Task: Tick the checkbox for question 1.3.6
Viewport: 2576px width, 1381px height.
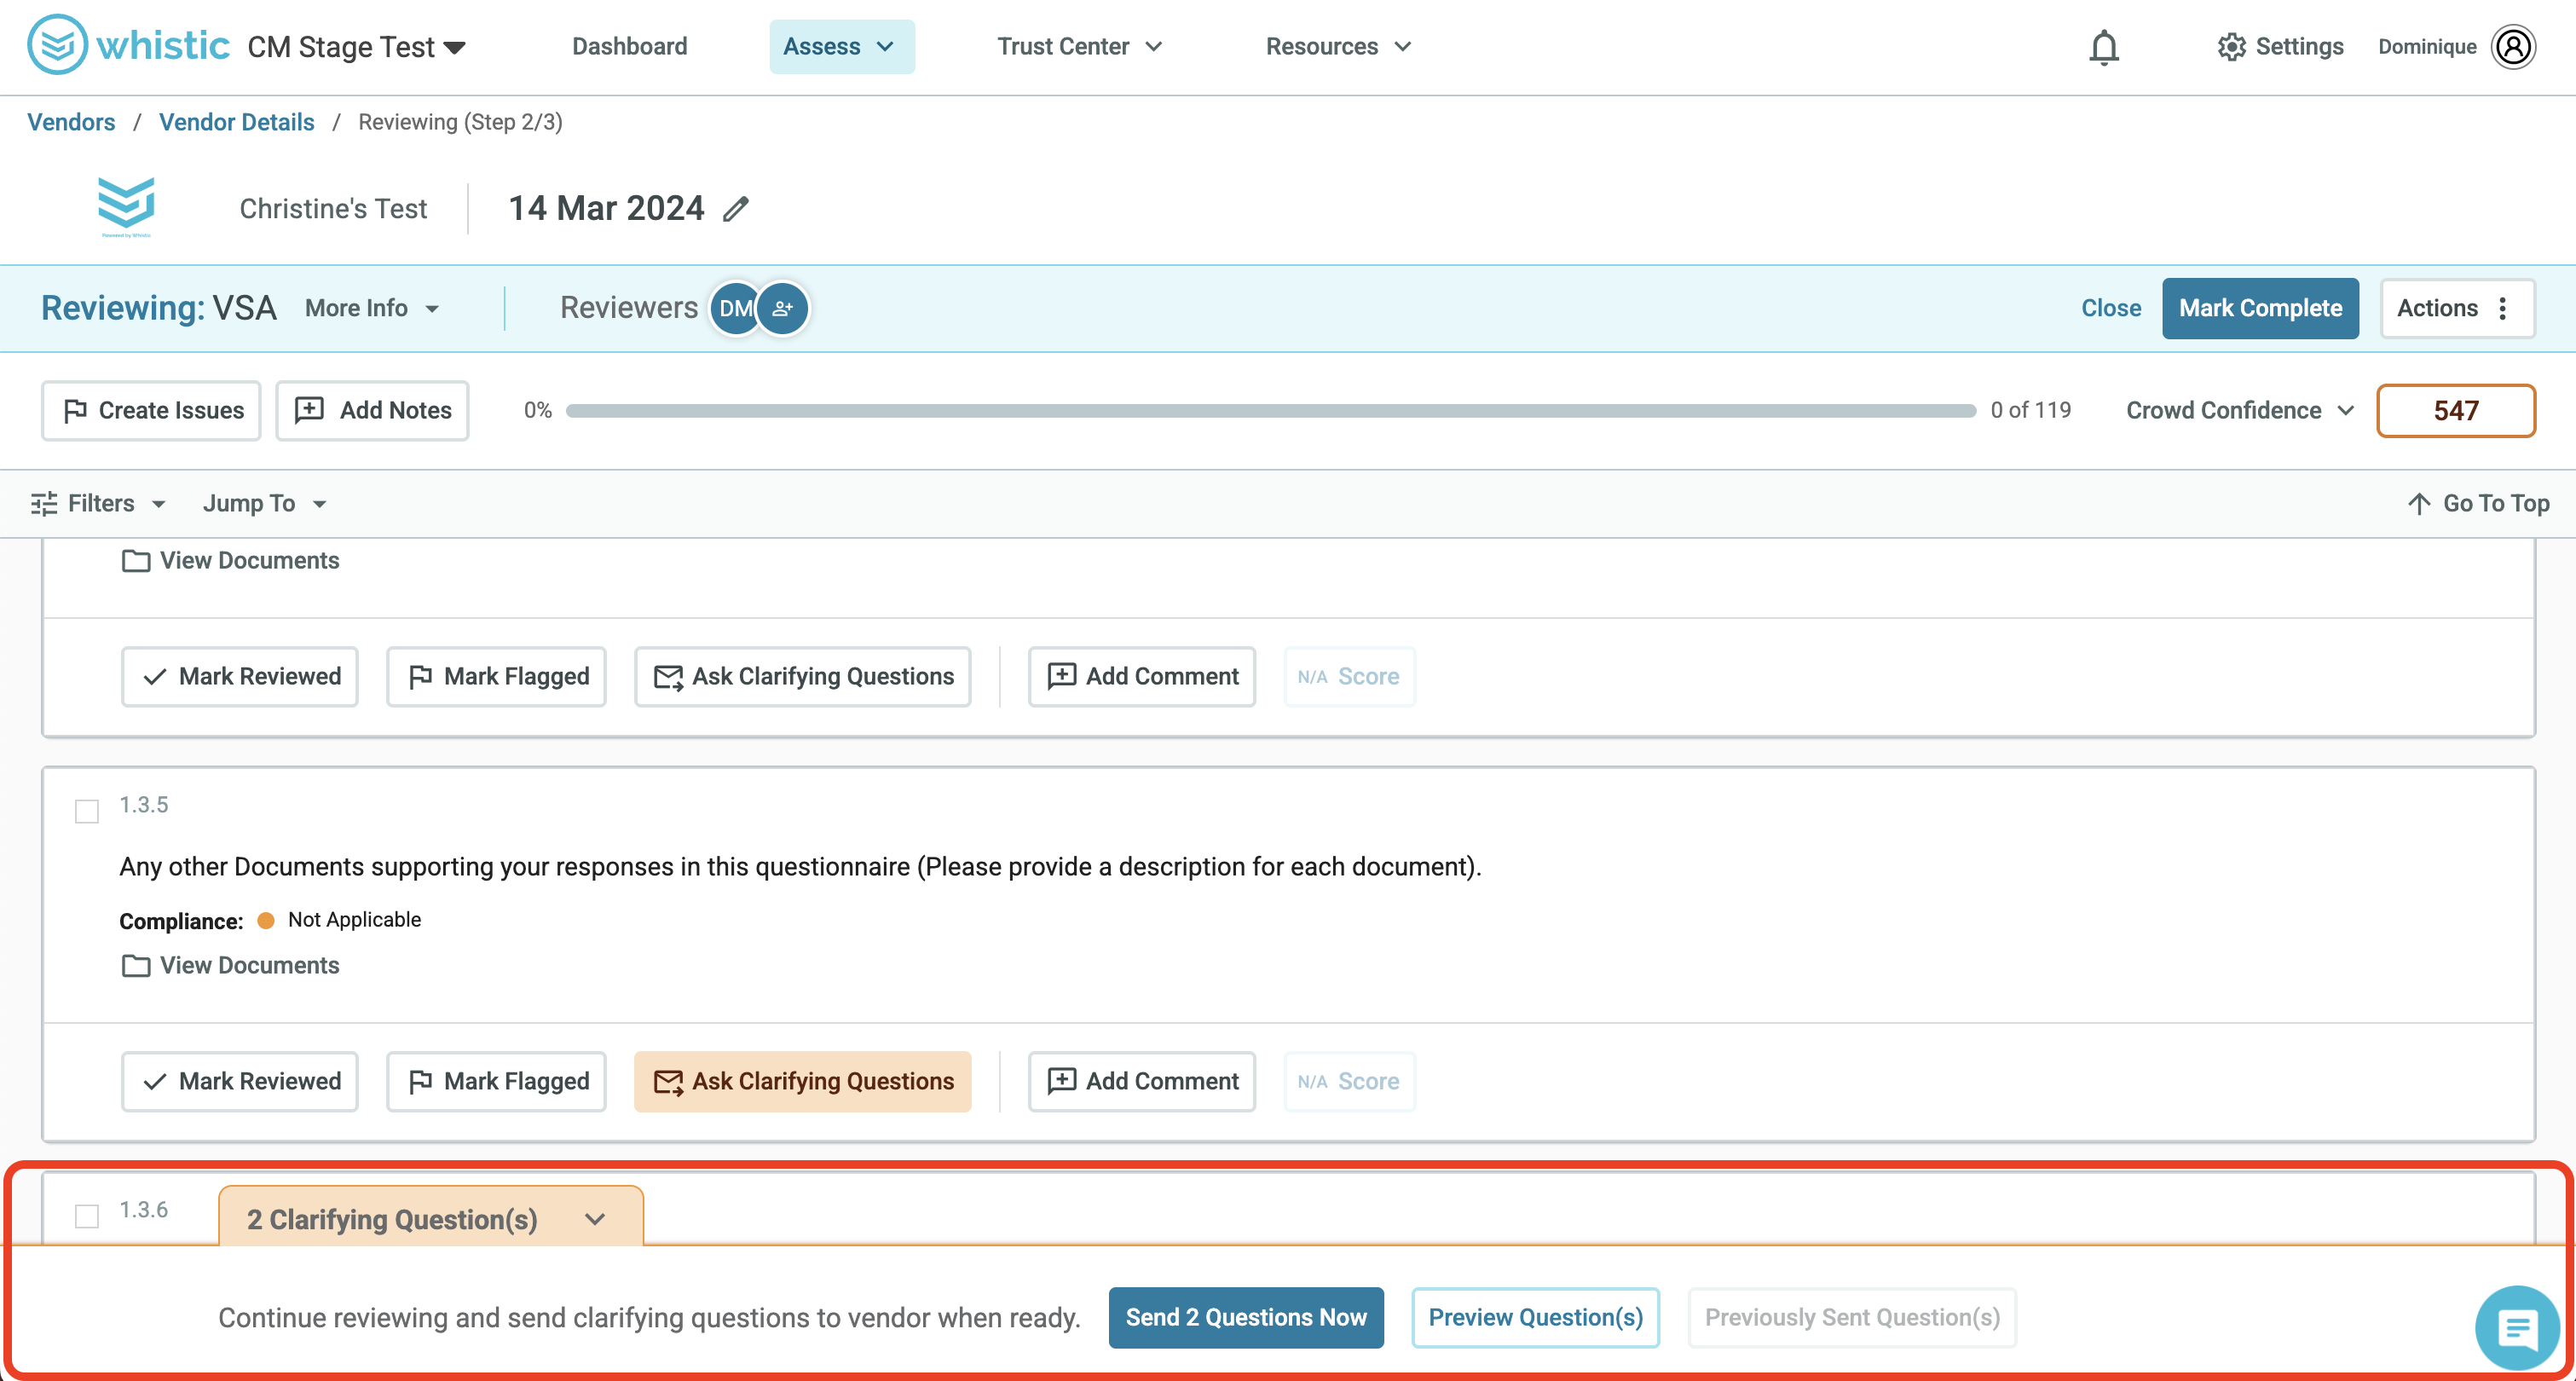Action: click(87, 1215)
